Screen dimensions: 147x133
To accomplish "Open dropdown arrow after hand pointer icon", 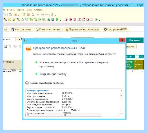I will pyautogui.click(x=55, y=15).
